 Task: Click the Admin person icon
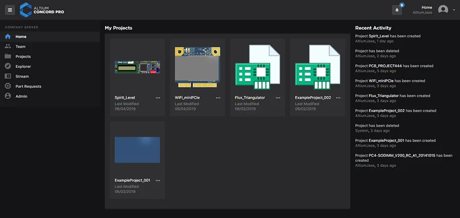(x=8, y=96)
